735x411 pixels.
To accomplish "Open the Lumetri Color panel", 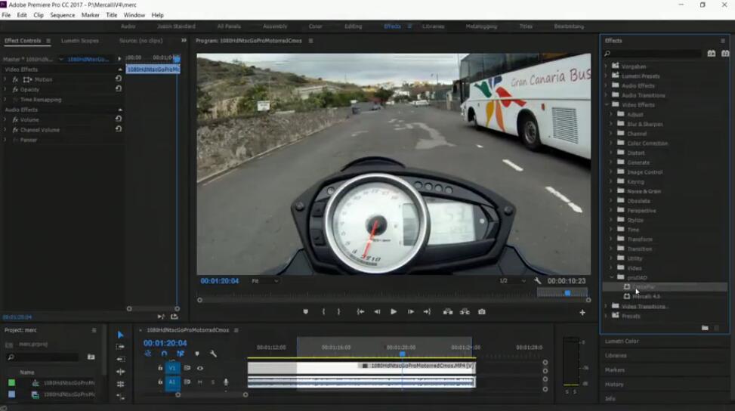I will pos(622,341).
